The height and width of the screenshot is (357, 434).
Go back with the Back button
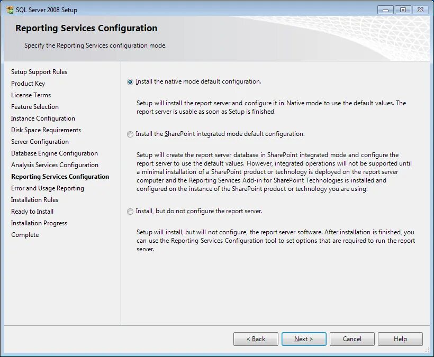point(256,338)
